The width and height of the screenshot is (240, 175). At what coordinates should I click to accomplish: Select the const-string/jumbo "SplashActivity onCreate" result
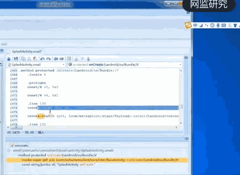[58, 165]
